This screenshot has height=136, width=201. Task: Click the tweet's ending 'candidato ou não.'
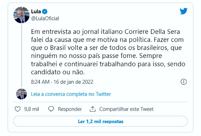click(x=58, y=72)
